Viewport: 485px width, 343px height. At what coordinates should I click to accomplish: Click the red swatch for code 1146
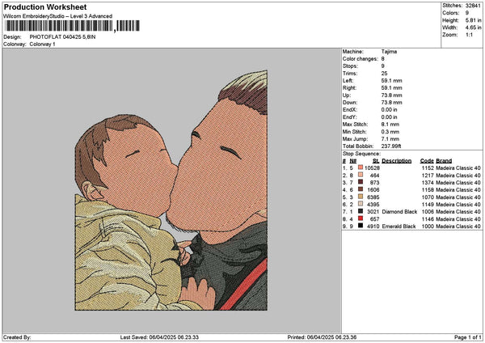[361, 219]
